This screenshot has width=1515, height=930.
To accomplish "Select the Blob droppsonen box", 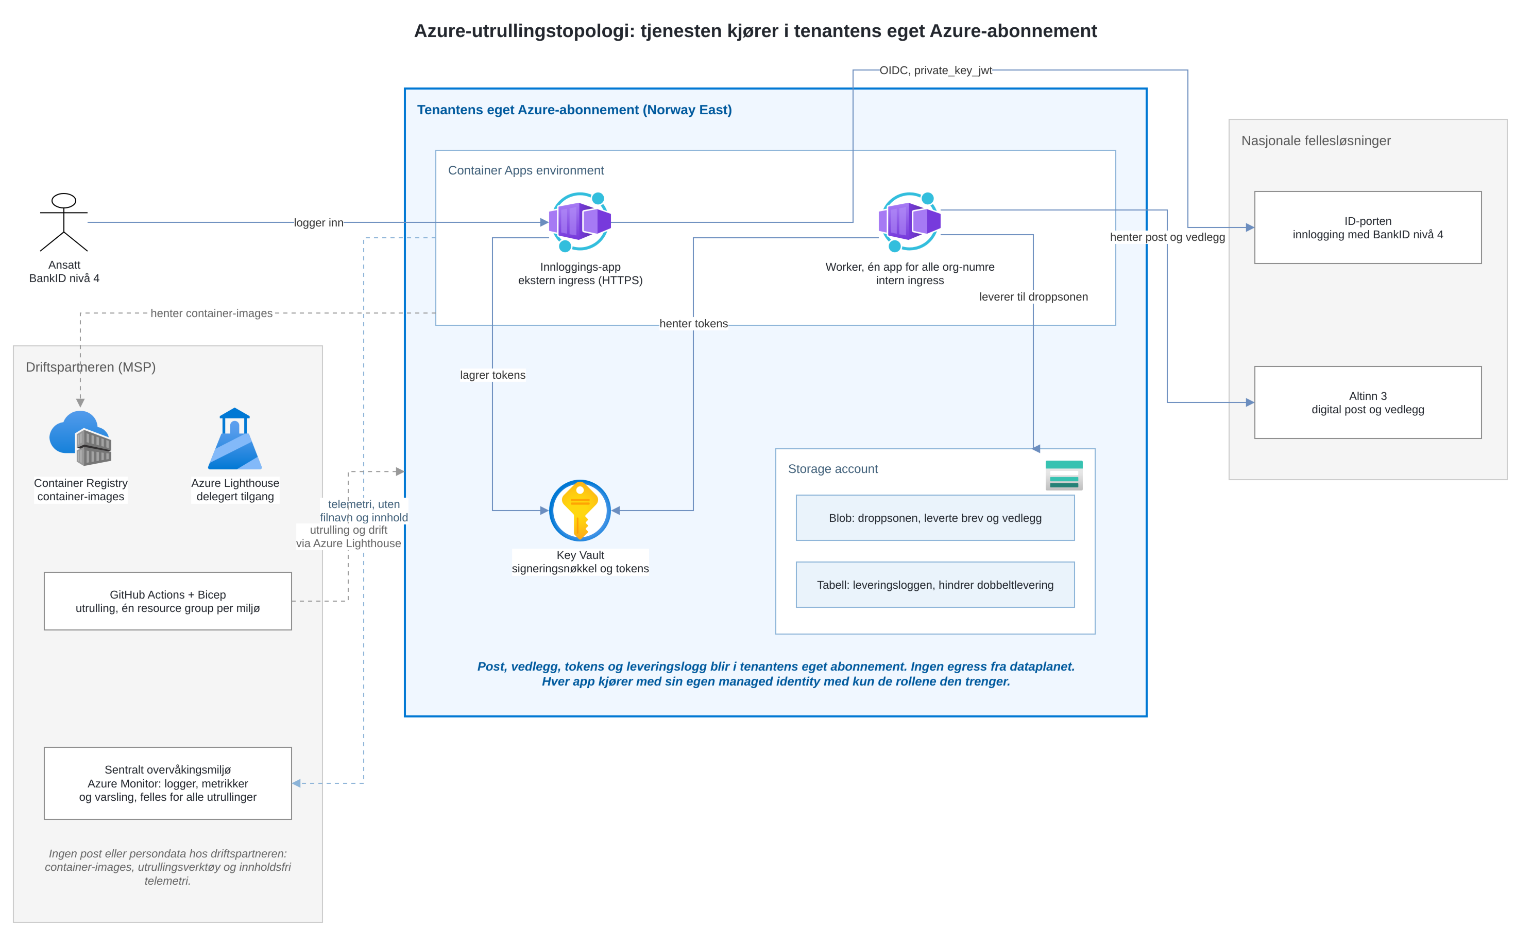I will [934, 518].
